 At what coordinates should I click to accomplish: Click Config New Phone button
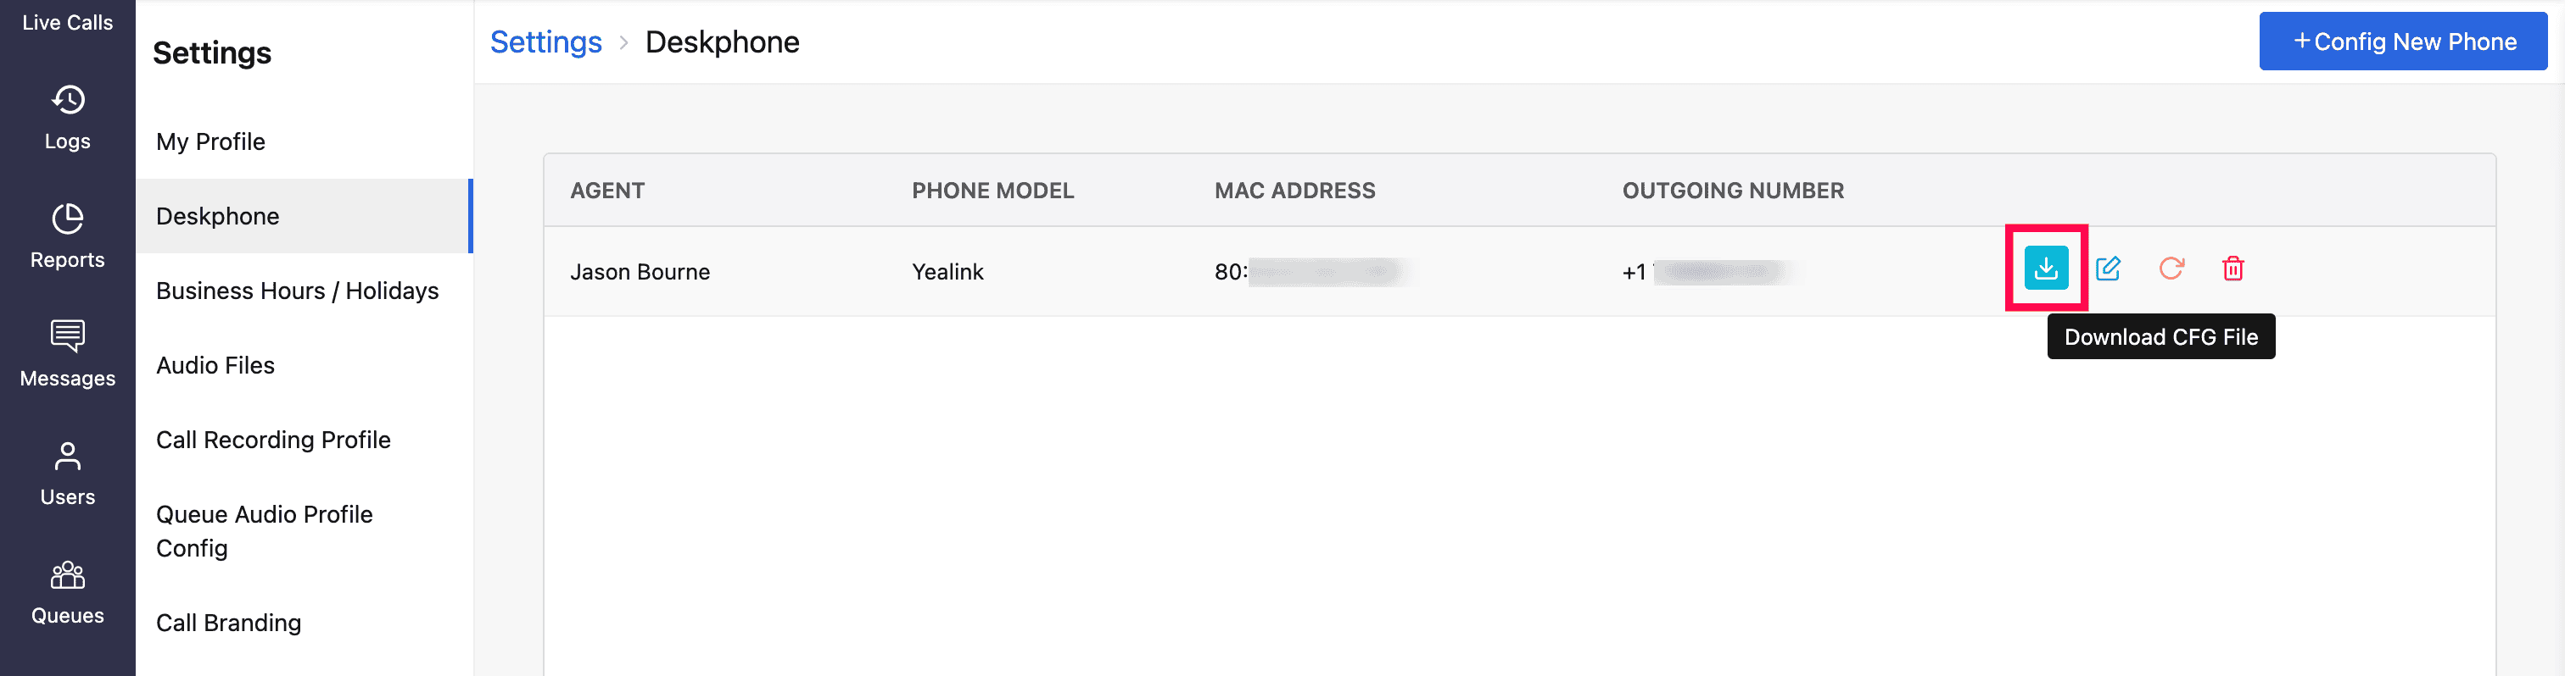point(2403,42)
